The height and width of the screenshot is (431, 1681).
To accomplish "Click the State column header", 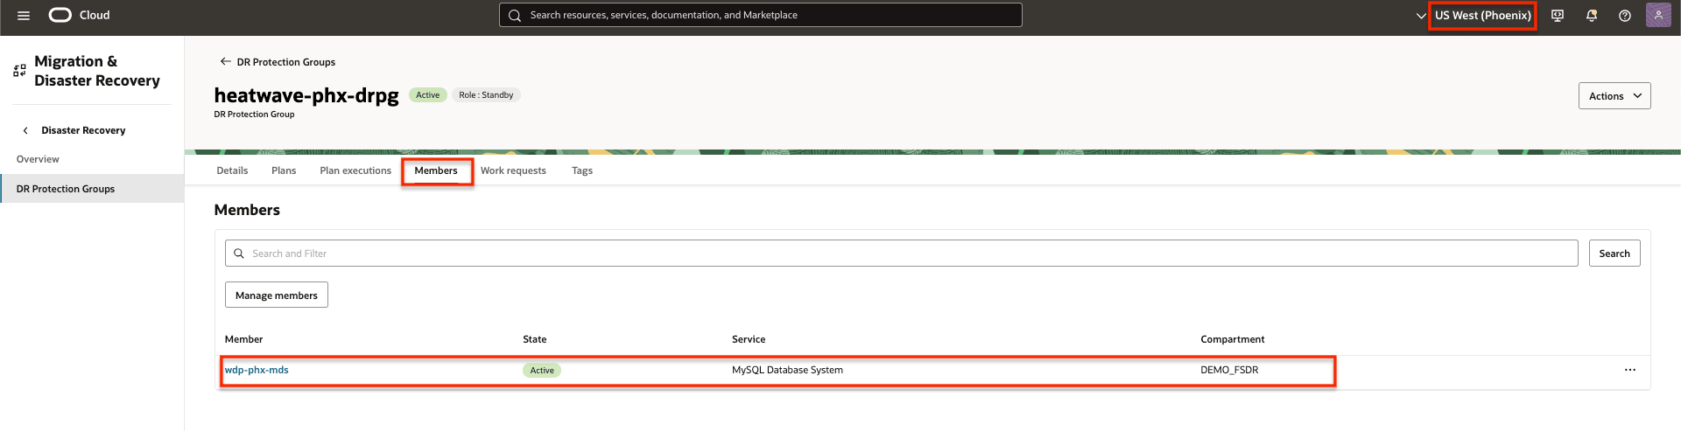I will click(535, 339).
